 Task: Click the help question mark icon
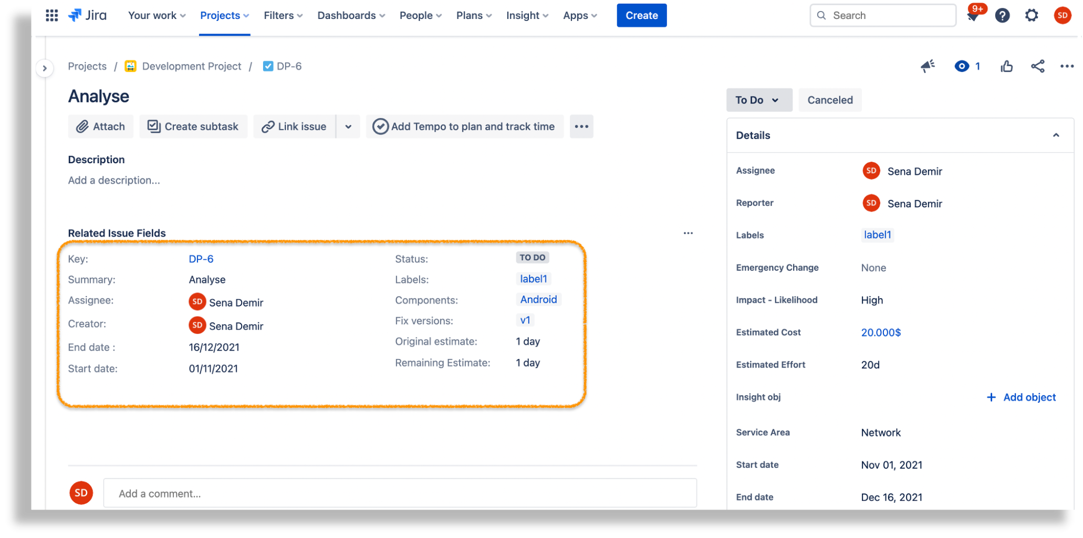(x=1002, y=15)
